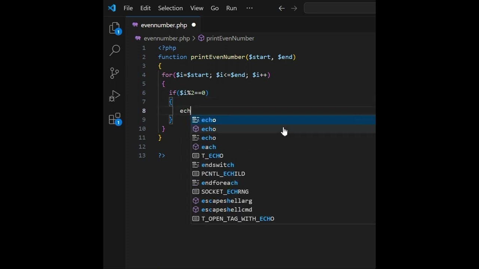Click the snippet icon beside endforeach

coord(196,183)
